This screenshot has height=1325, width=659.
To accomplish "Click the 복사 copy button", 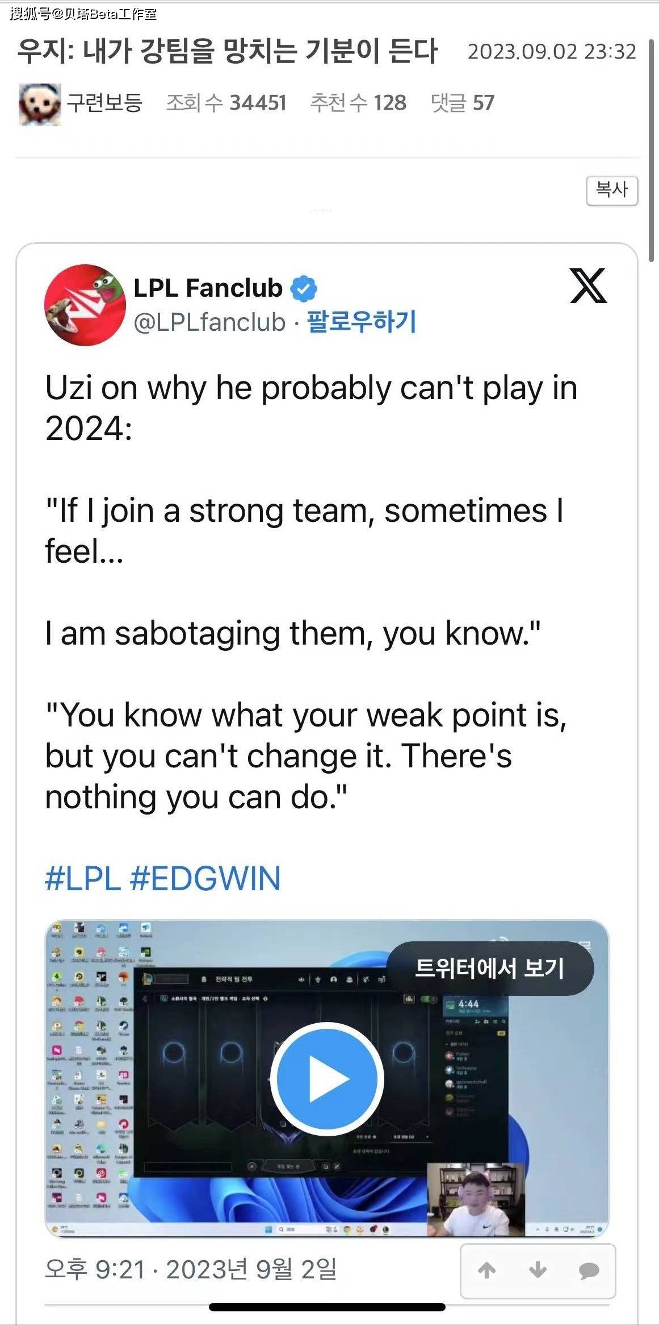I will [612, 190].
